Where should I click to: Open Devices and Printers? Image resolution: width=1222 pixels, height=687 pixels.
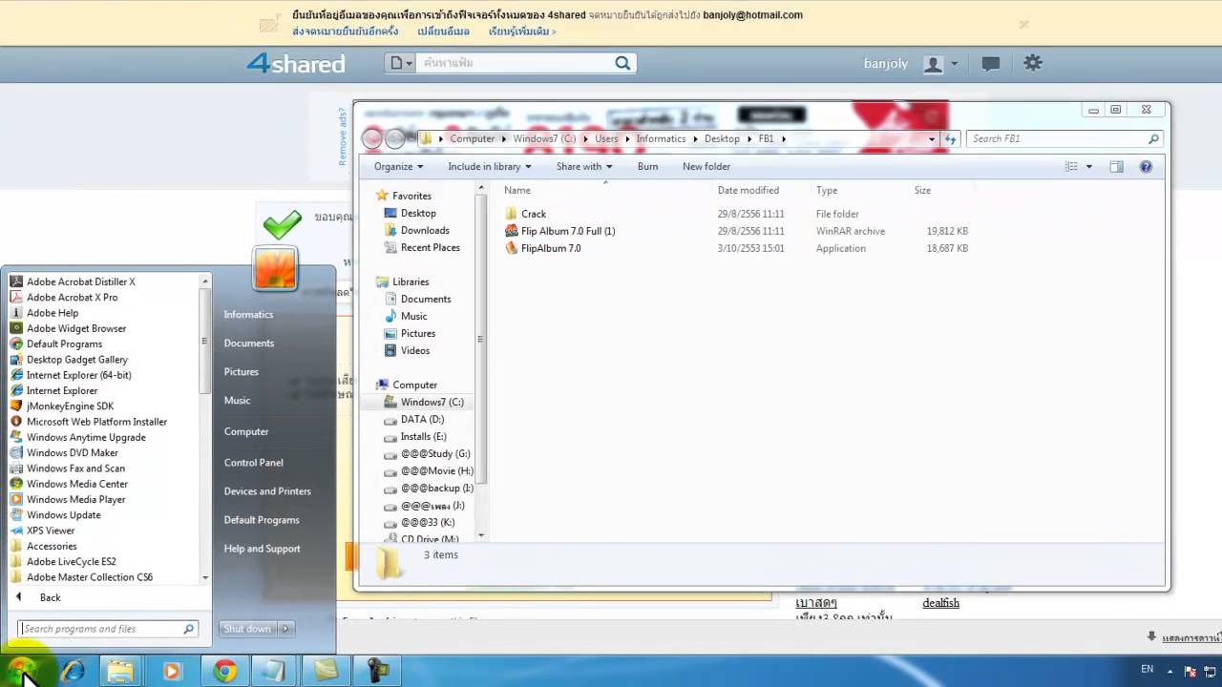[267, 490]
